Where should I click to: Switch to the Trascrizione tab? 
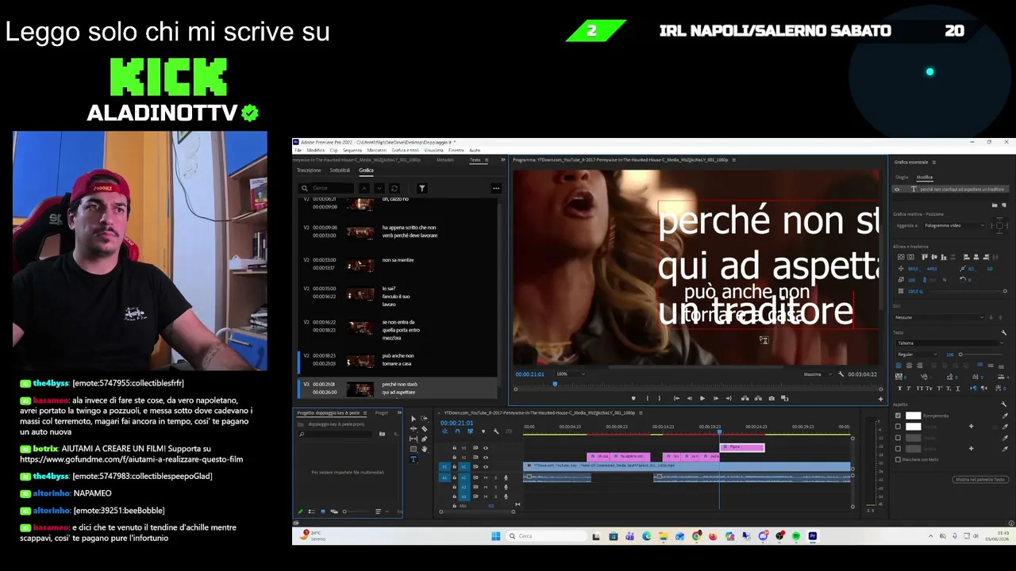pos(309,171)
